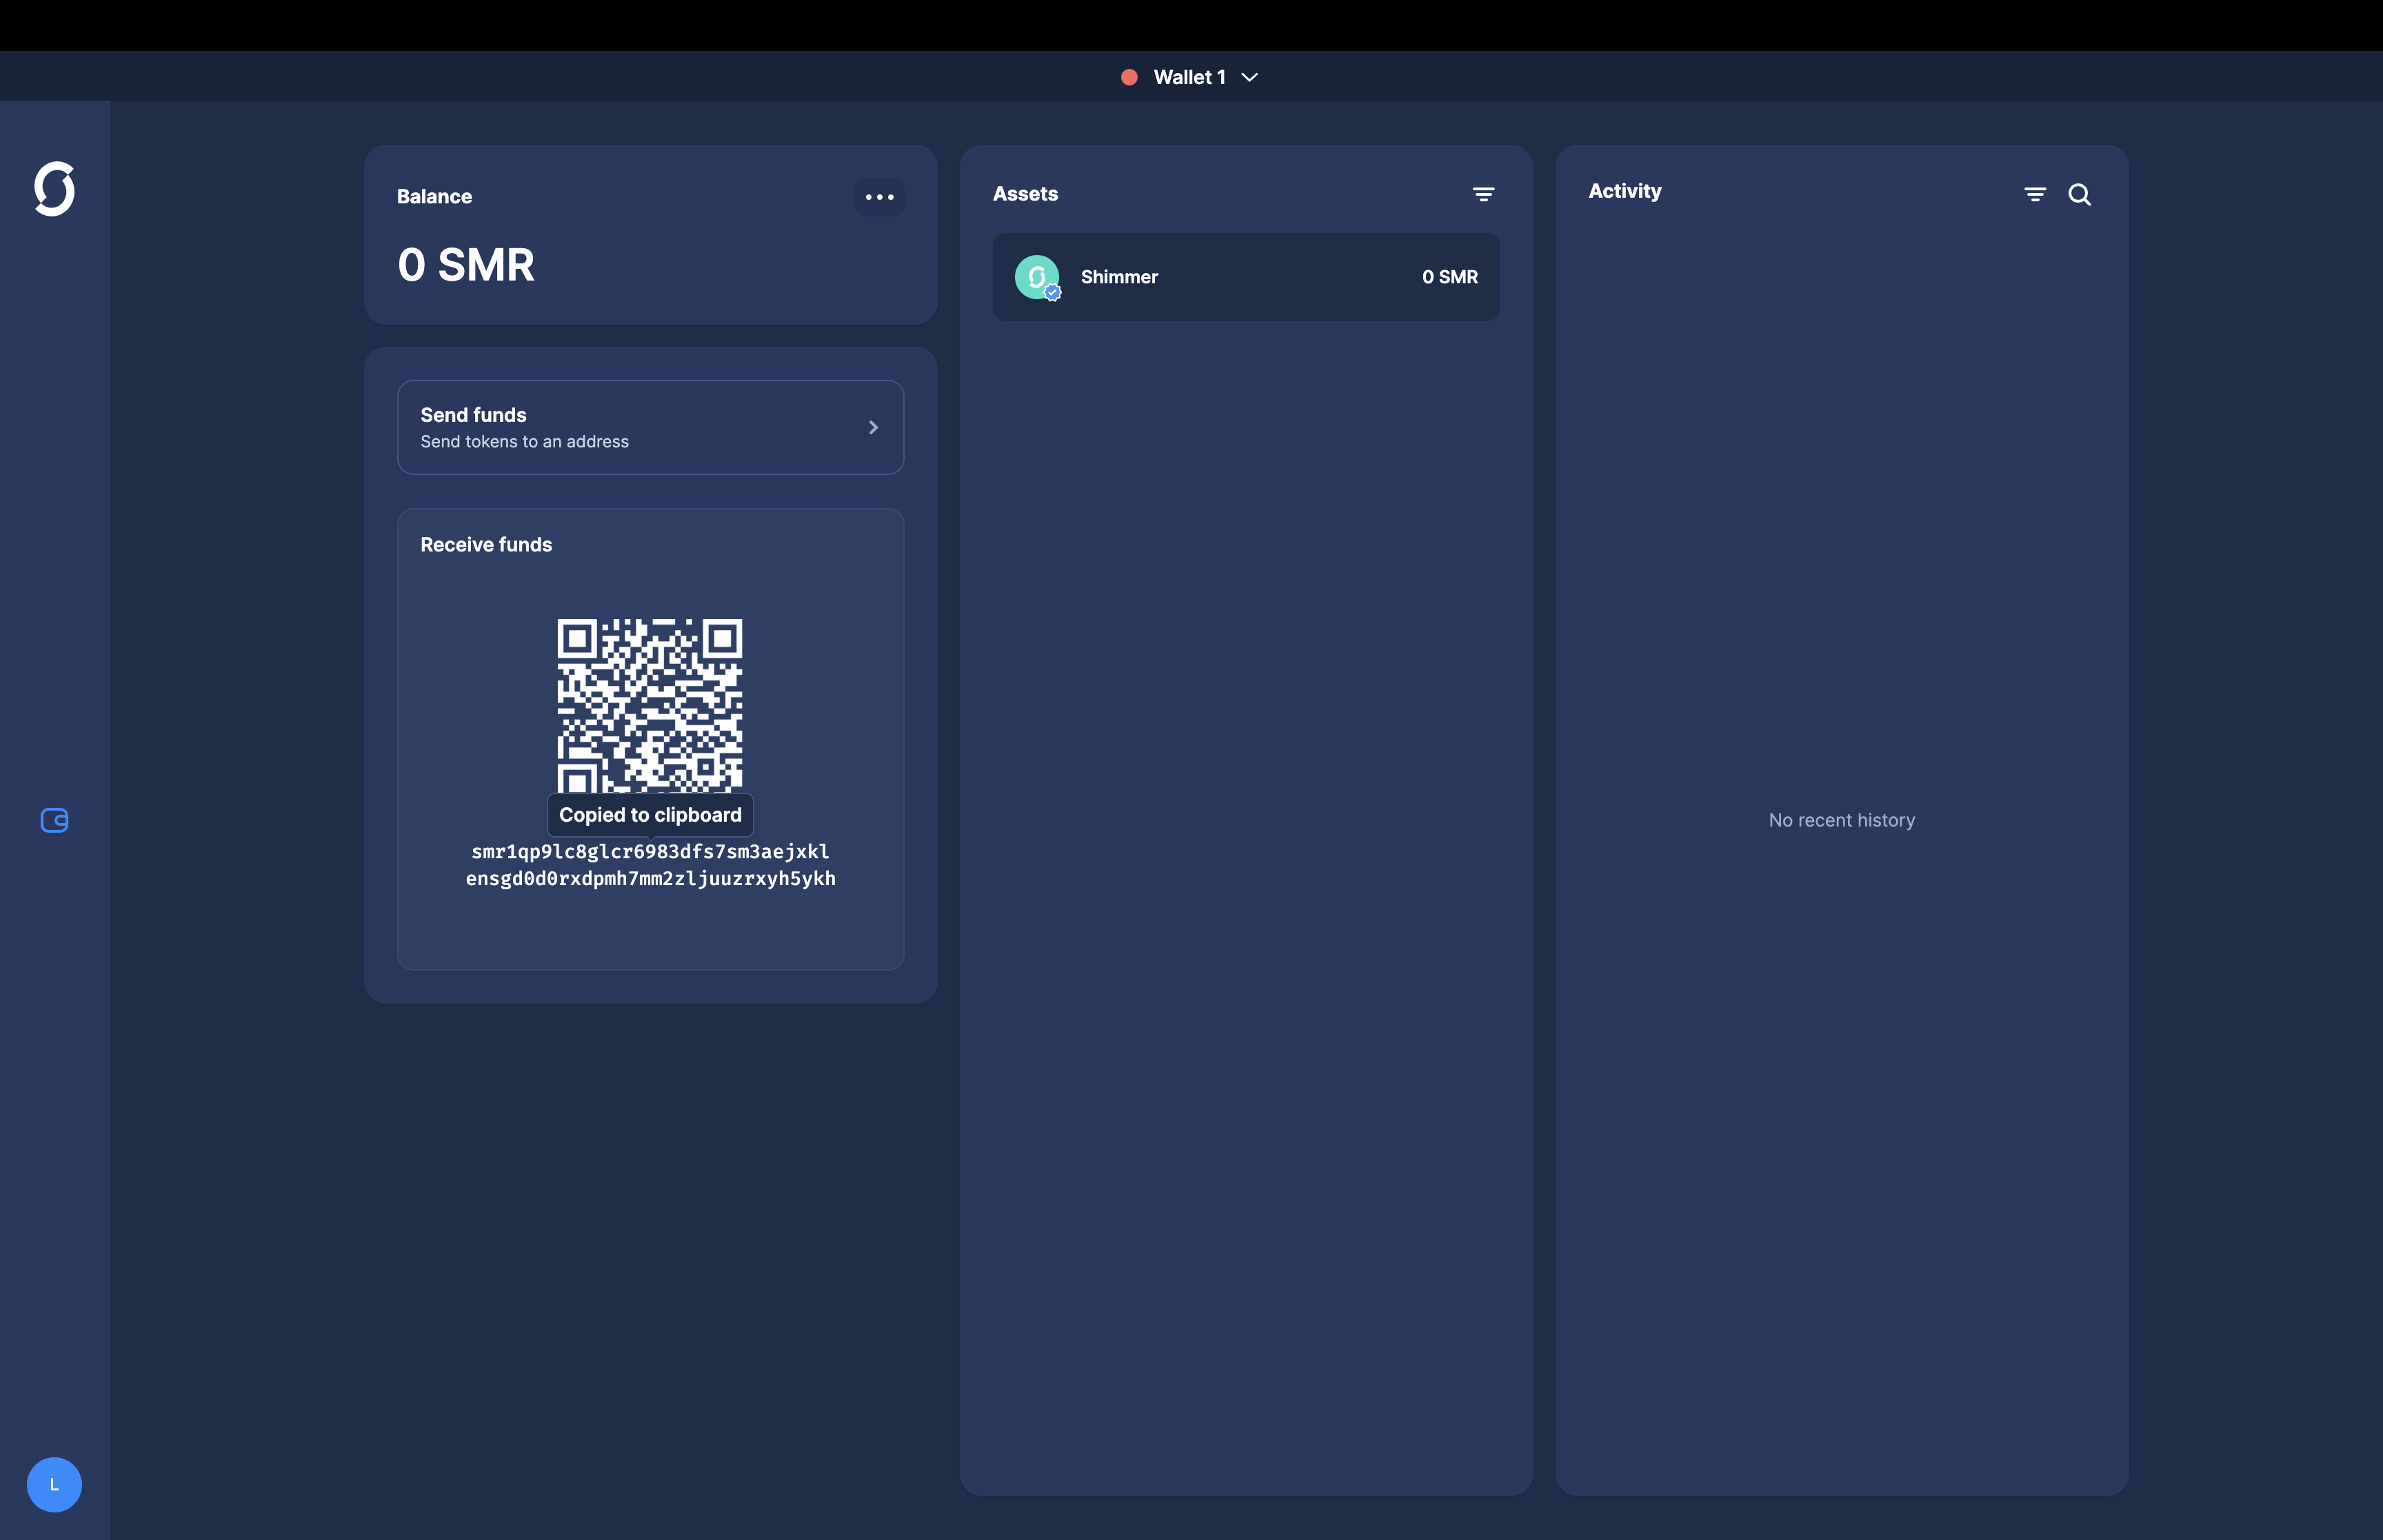Search activity with the magnifier icon
This screenshot has width=2383, height=1540.
[2079, 194]
